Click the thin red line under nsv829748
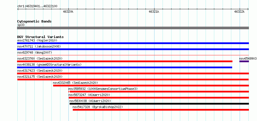Image resolution: width=257 pixels, height=121 pixels. tap(133, 55)
